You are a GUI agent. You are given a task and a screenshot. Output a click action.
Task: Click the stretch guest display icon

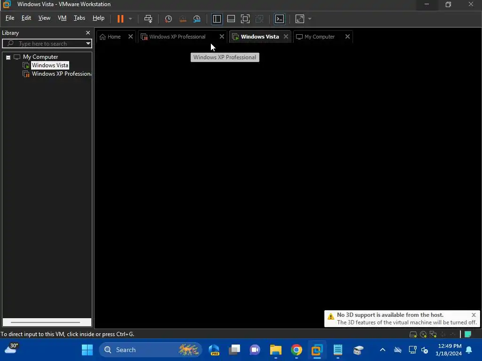pyautogui.click(x=300, y=19)
